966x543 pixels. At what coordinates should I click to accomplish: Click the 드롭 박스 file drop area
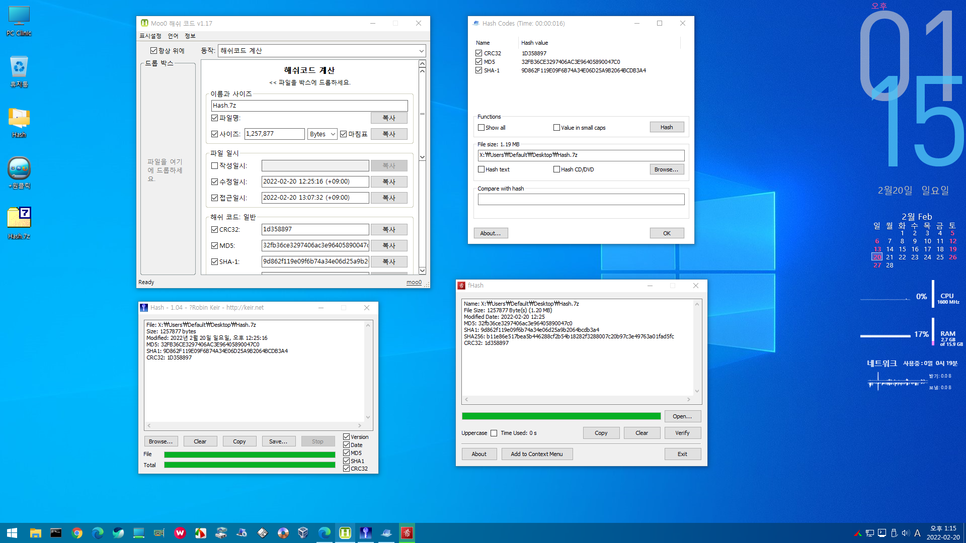(168, 170)
